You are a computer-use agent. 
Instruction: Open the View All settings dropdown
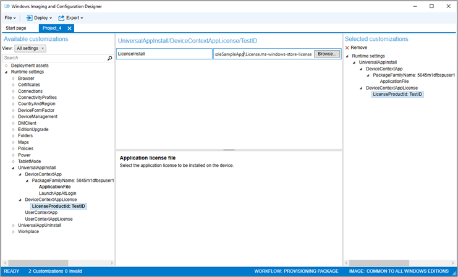pyautogui.click(x=30, y=48)
